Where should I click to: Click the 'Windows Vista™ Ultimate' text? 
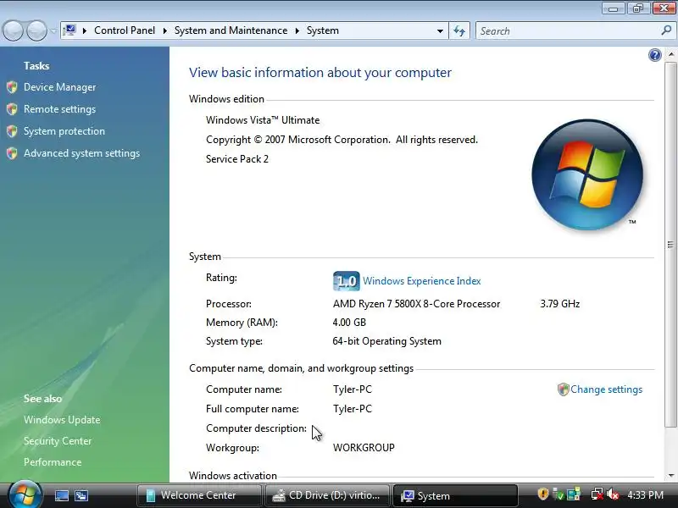click(x=263, y=120)
